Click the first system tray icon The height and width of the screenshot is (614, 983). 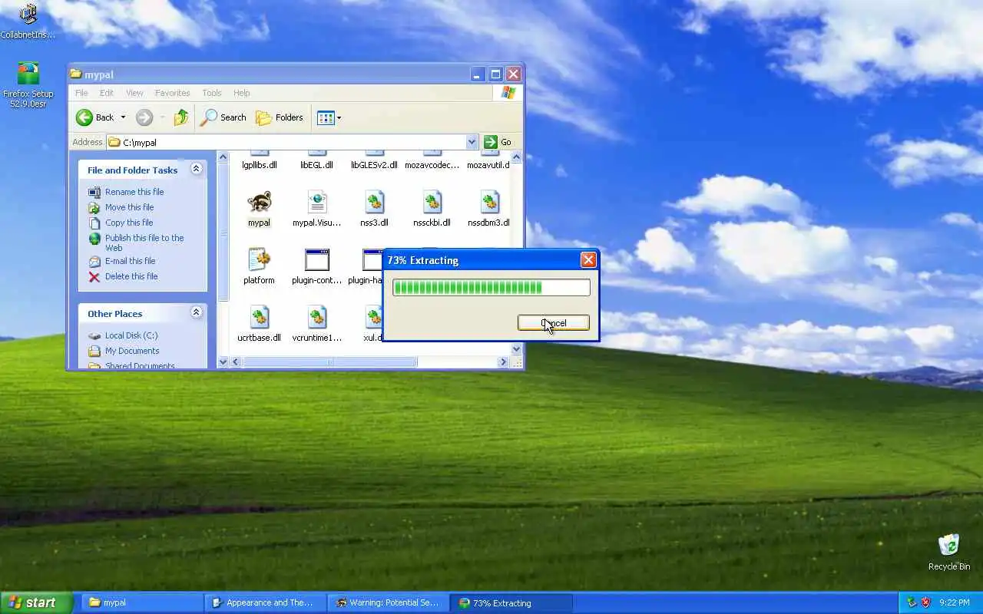pyautogui.click(x=912, y=602)
